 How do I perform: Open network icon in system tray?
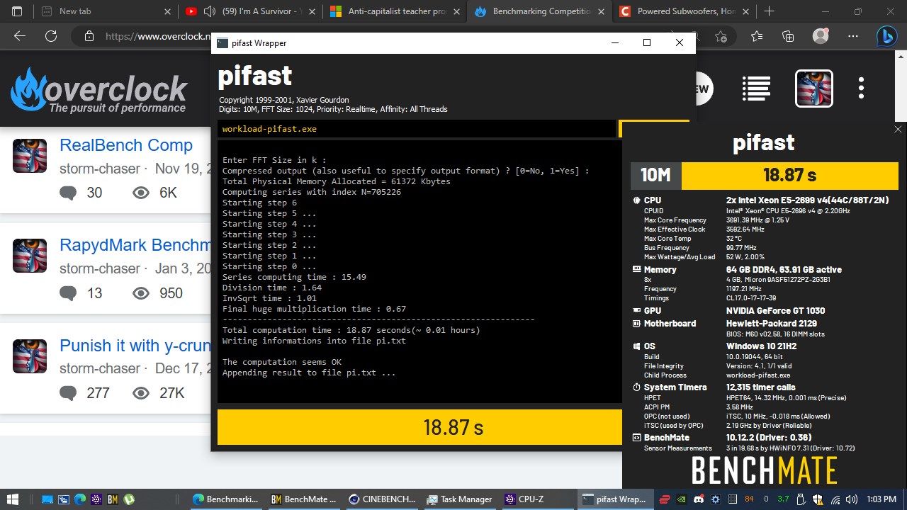point(836,499)
